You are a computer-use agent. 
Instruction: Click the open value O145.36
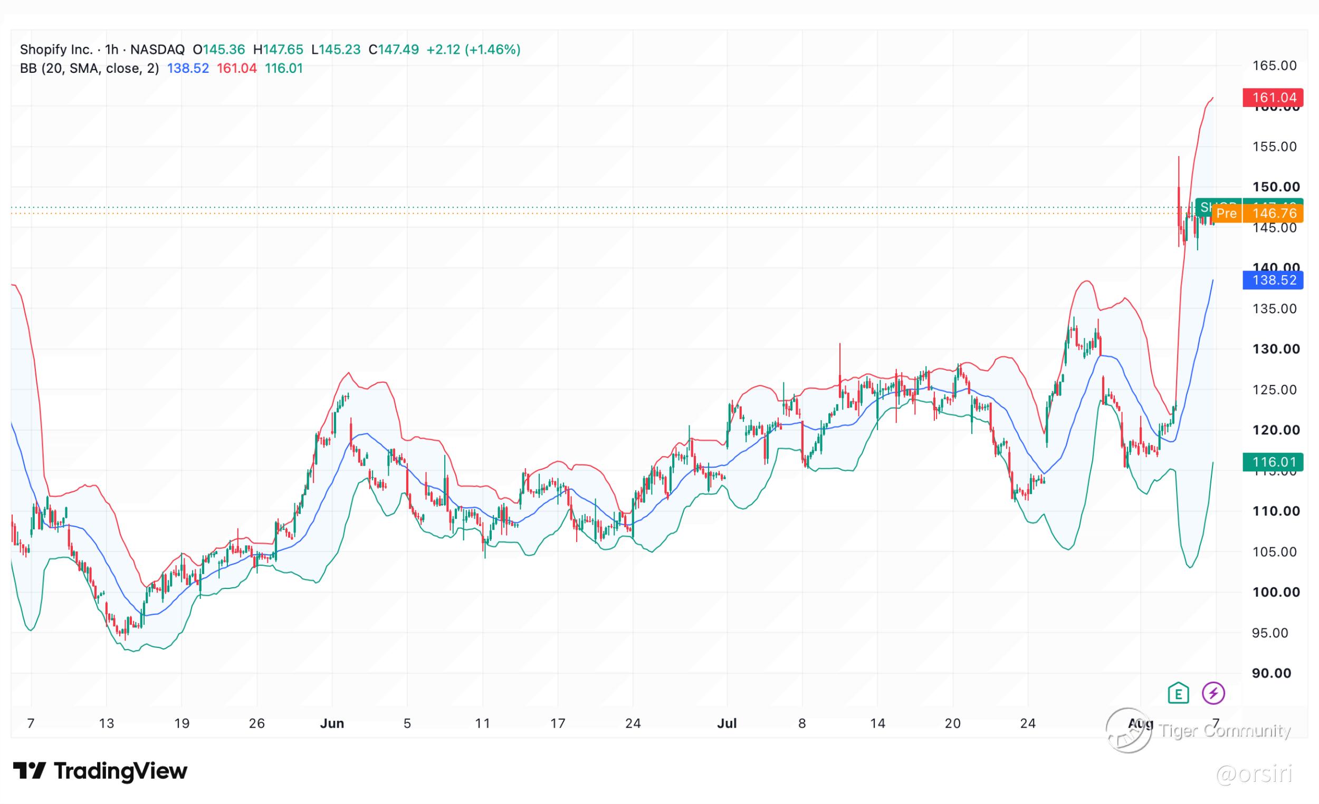coord(219,50)
